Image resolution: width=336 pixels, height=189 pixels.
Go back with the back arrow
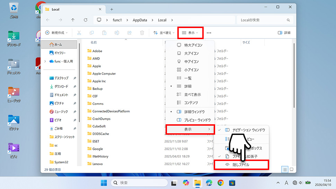click(x=48, y=20)
